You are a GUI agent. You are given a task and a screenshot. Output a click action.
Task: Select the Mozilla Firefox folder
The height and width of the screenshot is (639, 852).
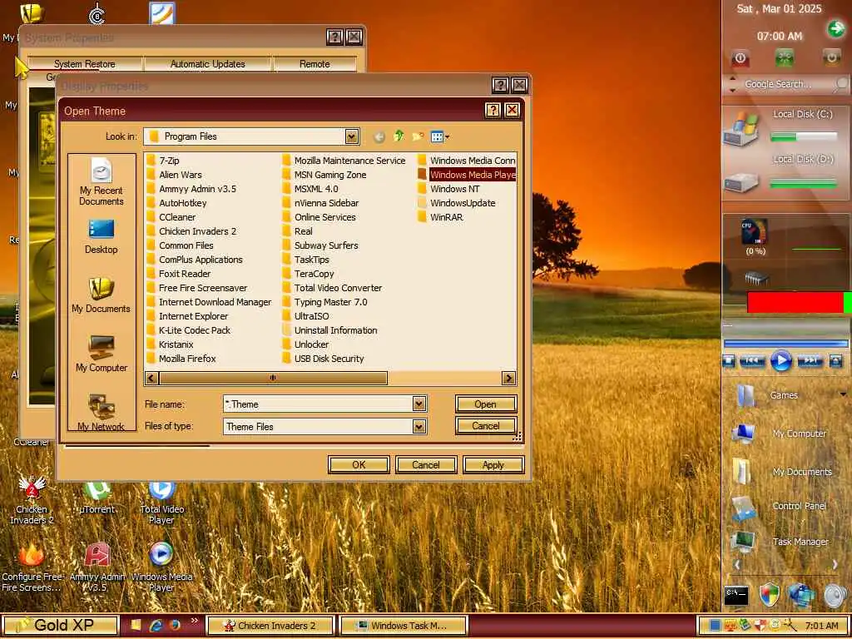[x=181, y=358]
